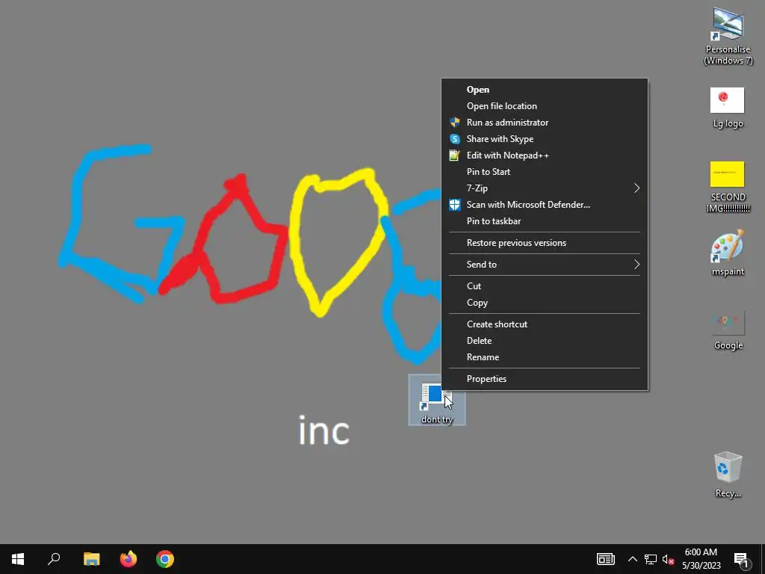Select the Lg logo desktop file

pos(728,108)
